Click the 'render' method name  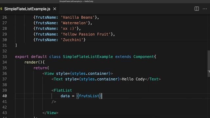pyautogui.click(x=31, y=62)
